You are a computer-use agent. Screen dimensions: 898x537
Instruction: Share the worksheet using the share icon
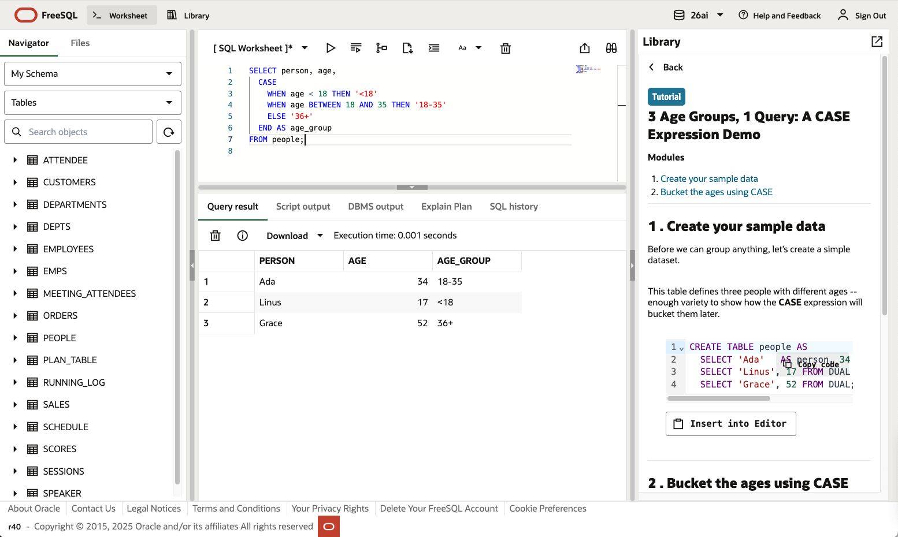pos(585,48)
